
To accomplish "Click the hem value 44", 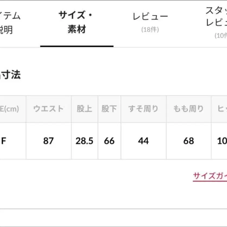I will pos(143,141).
